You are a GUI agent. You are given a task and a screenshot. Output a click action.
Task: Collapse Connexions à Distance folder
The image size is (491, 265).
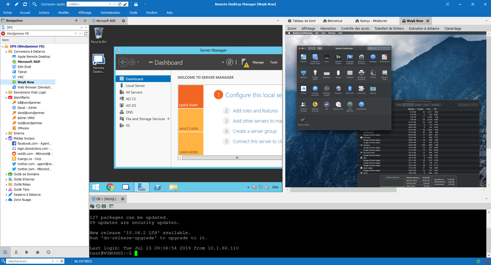(x=6, y=52)
